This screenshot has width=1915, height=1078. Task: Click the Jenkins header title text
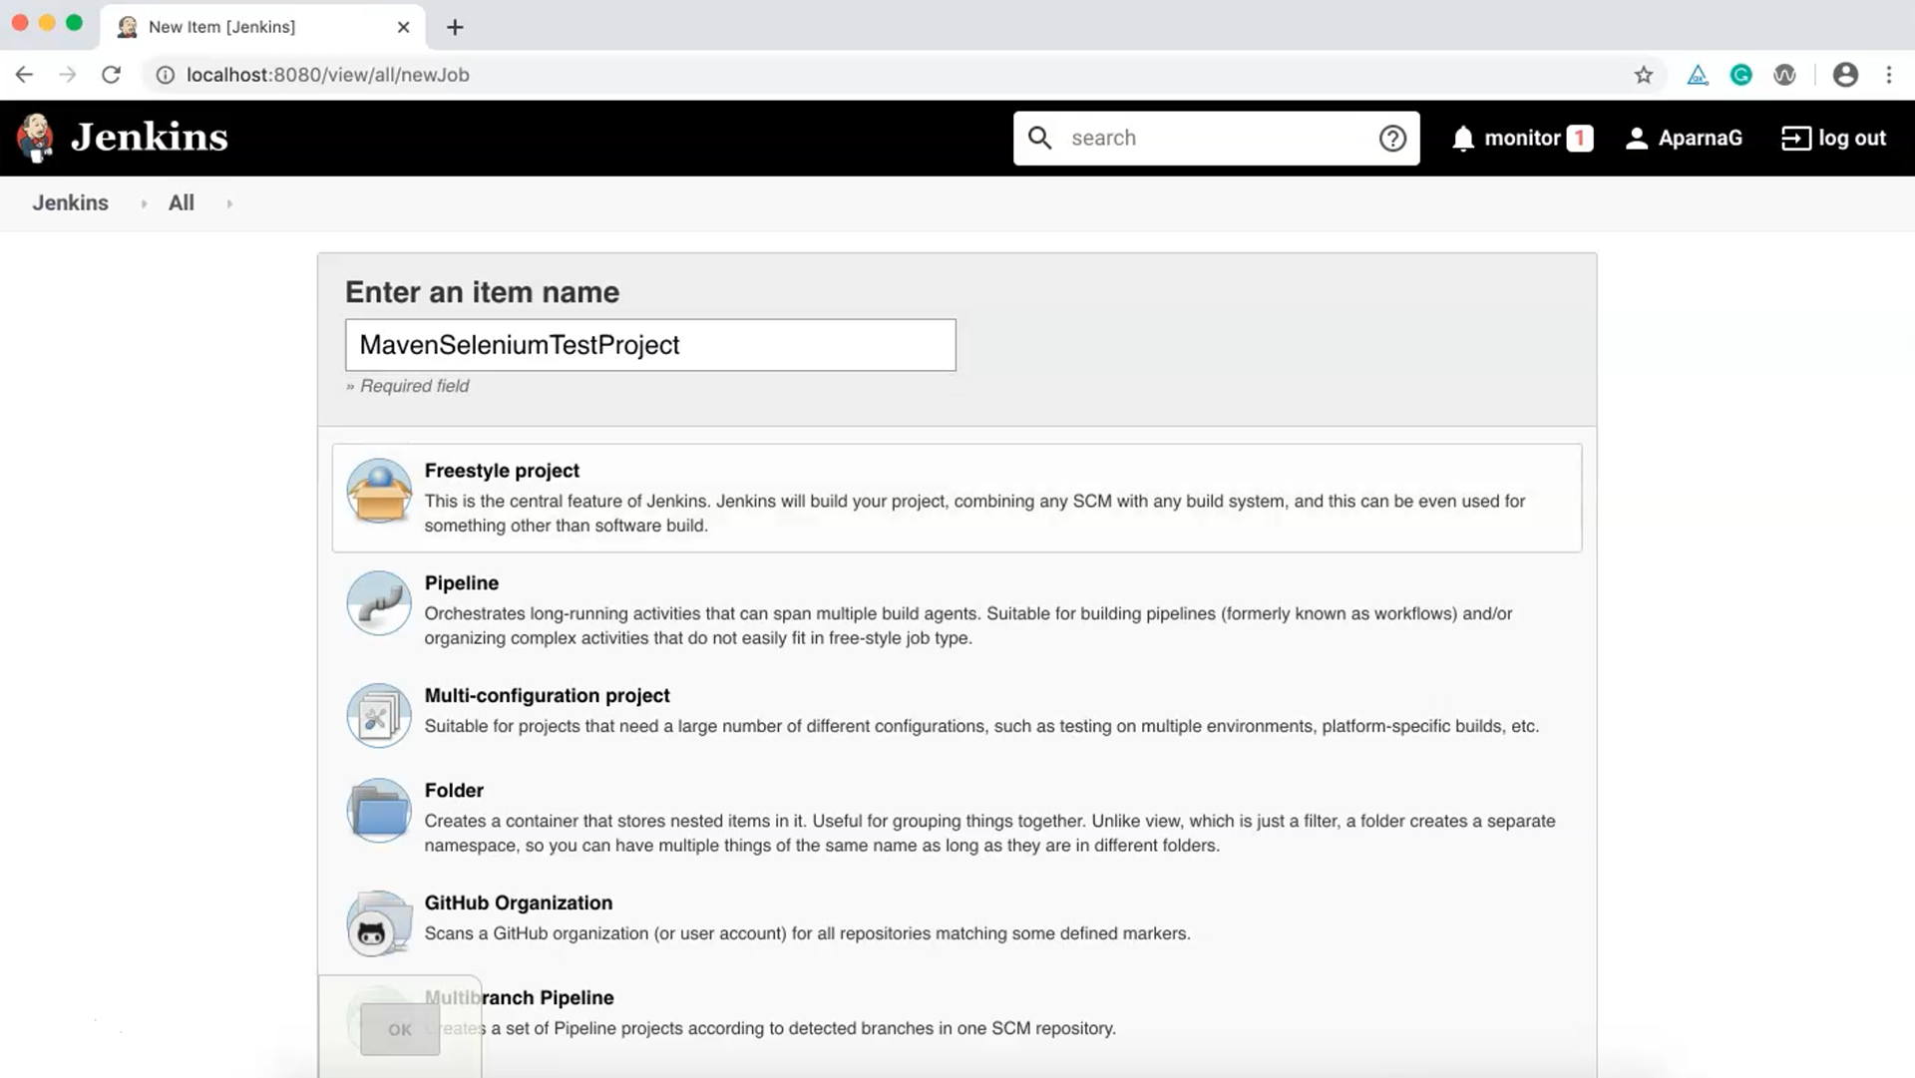tap(150, 137)
